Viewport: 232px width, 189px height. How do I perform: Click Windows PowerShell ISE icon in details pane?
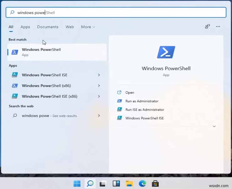pyautogui.click(x=119, y=118)
